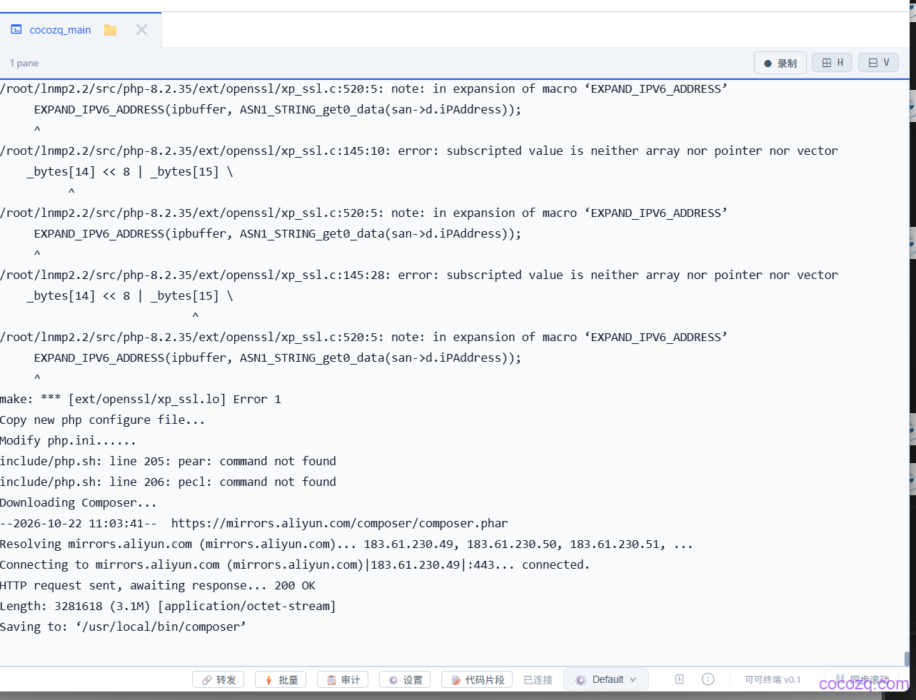Screen dimensions: 916x700
Task: Expand the Default theme dropdown
Action: (606, 680)
